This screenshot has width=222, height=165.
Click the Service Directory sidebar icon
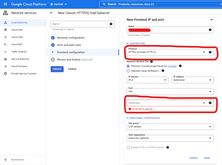[x=5, y=59]
